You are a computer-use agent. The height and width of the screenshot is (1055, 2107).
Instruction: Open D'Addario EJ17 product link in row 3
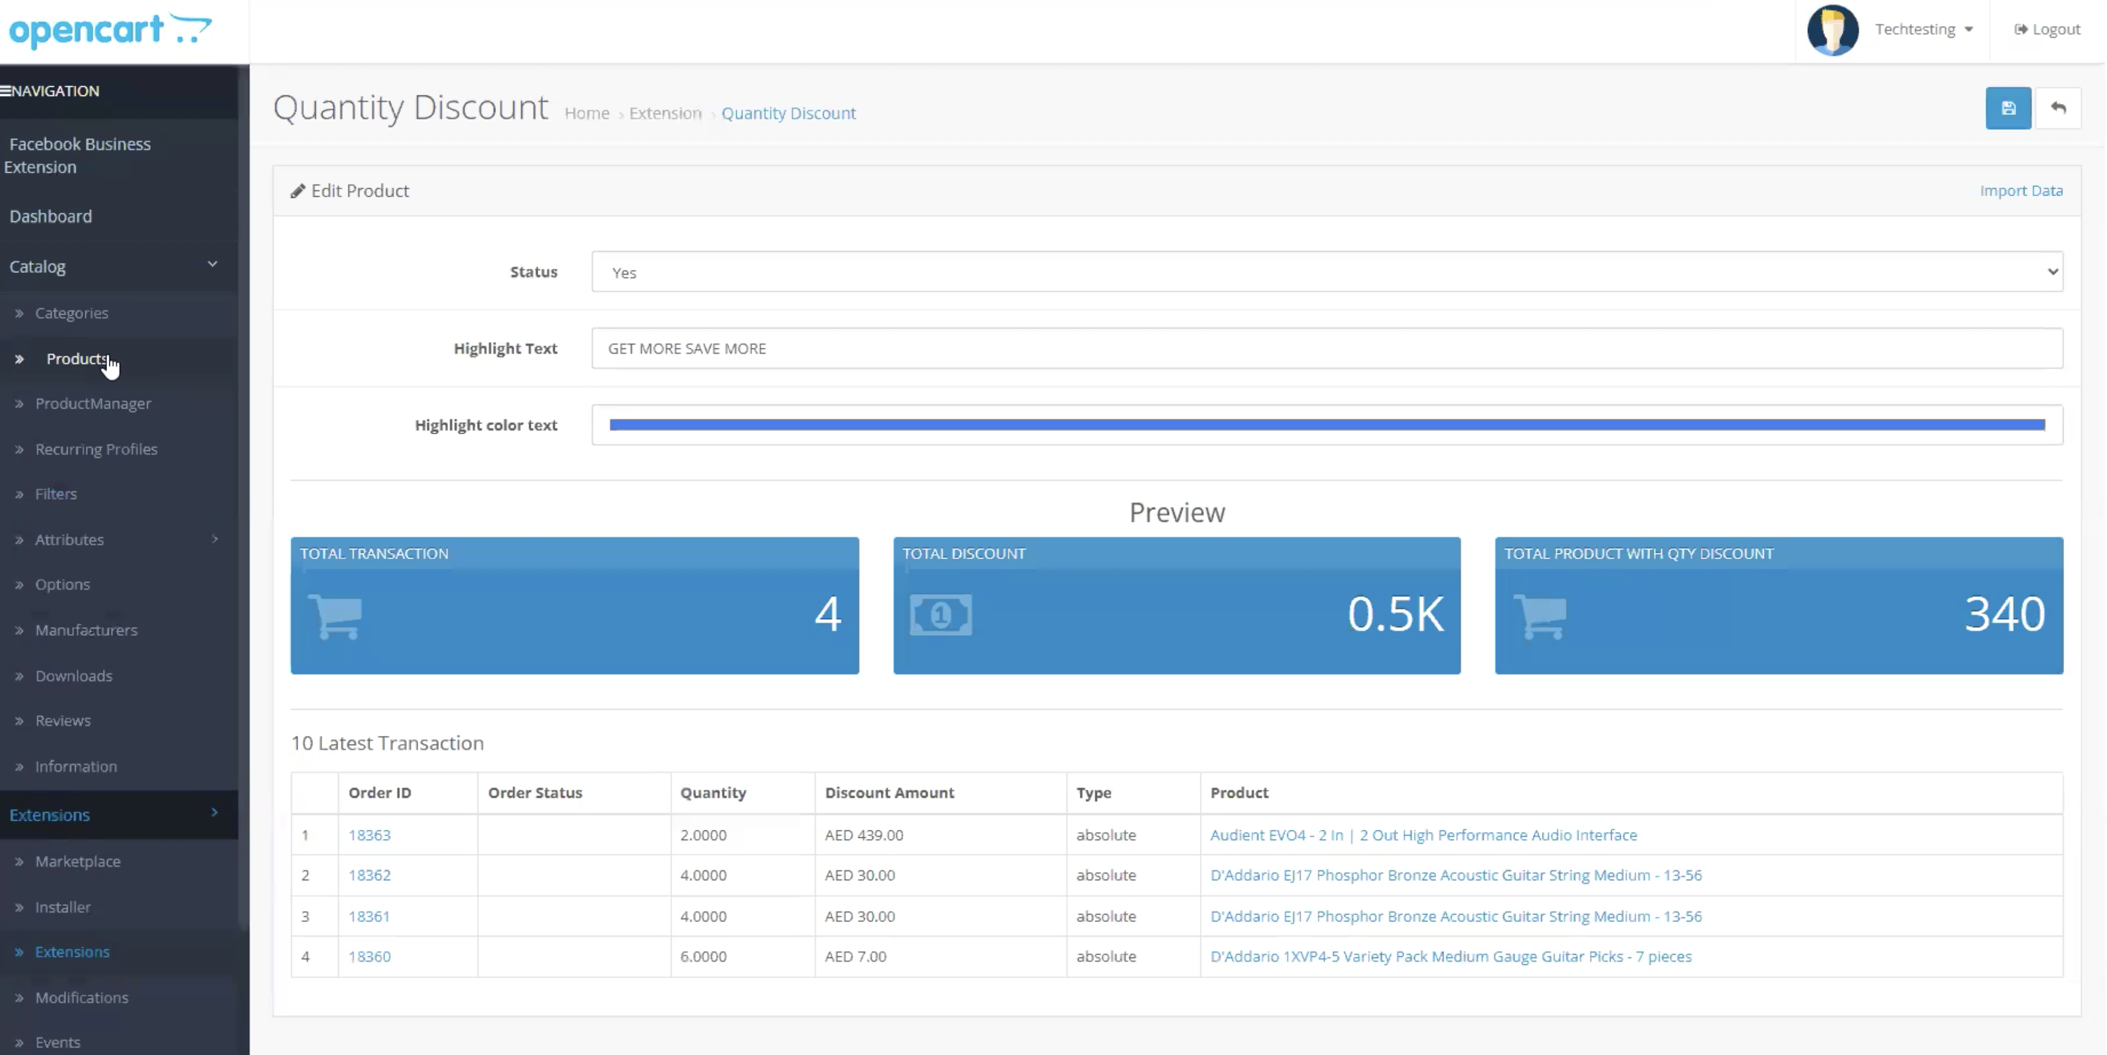1456,916
